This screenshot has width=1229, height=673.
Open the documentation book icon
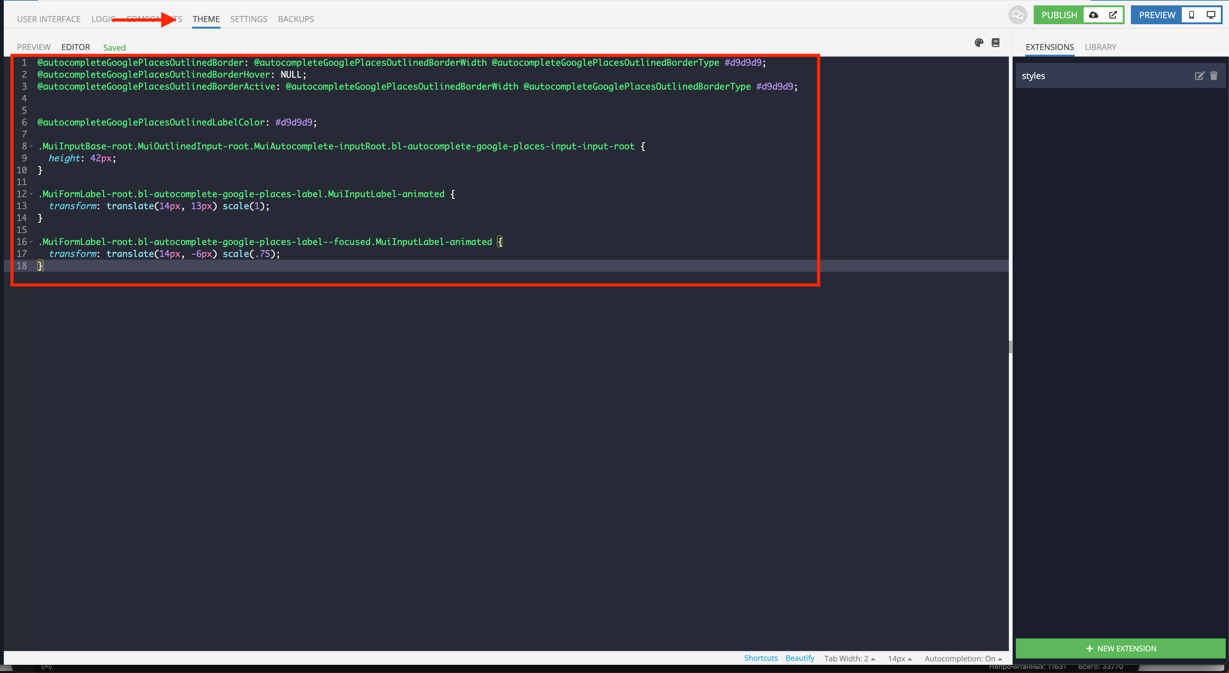click(x=996, y=43)
